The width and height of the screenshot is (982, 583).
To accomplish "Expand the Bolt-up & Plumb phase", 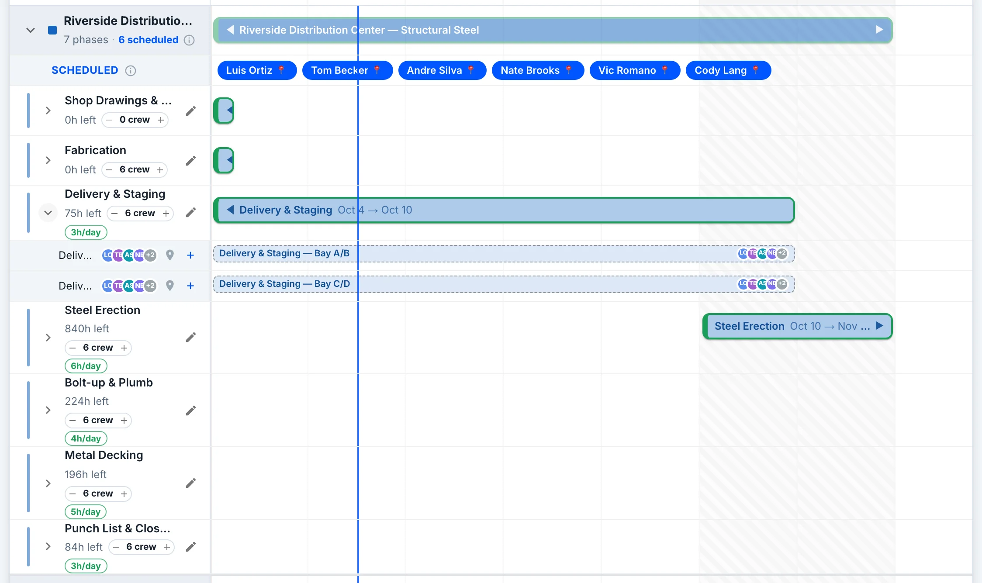I will pos(48,410).
